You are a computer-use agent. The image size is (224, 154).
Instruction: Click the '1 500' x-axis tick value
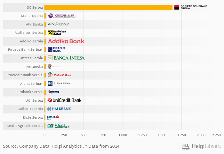coord(162,135)
